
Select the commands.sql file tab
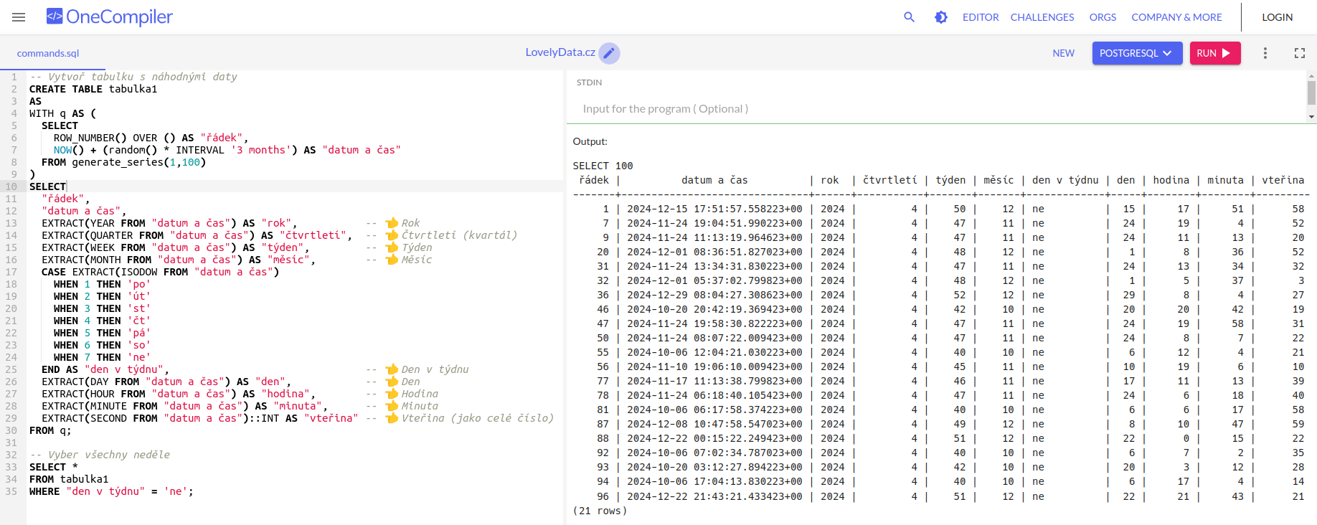[48, 53]
